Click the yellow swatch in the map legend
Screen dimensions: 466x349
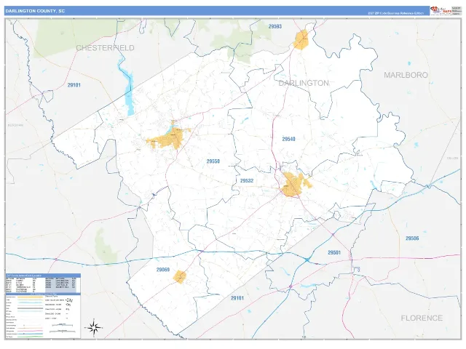point(31,297)
